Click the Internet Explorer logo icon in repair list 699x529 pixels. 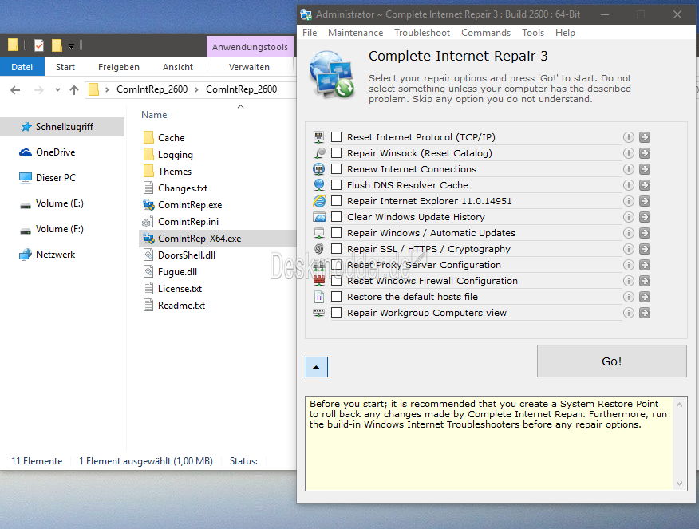coord(319,201)
